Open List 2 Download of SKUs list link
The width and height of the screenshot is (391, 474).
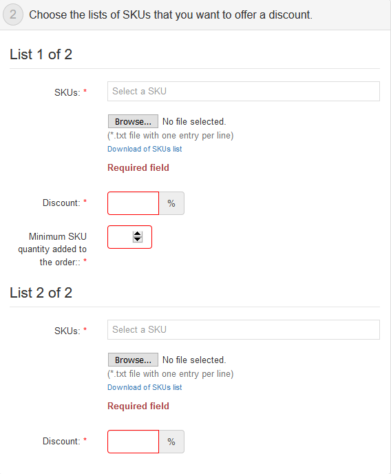click(x=145, y=388)
